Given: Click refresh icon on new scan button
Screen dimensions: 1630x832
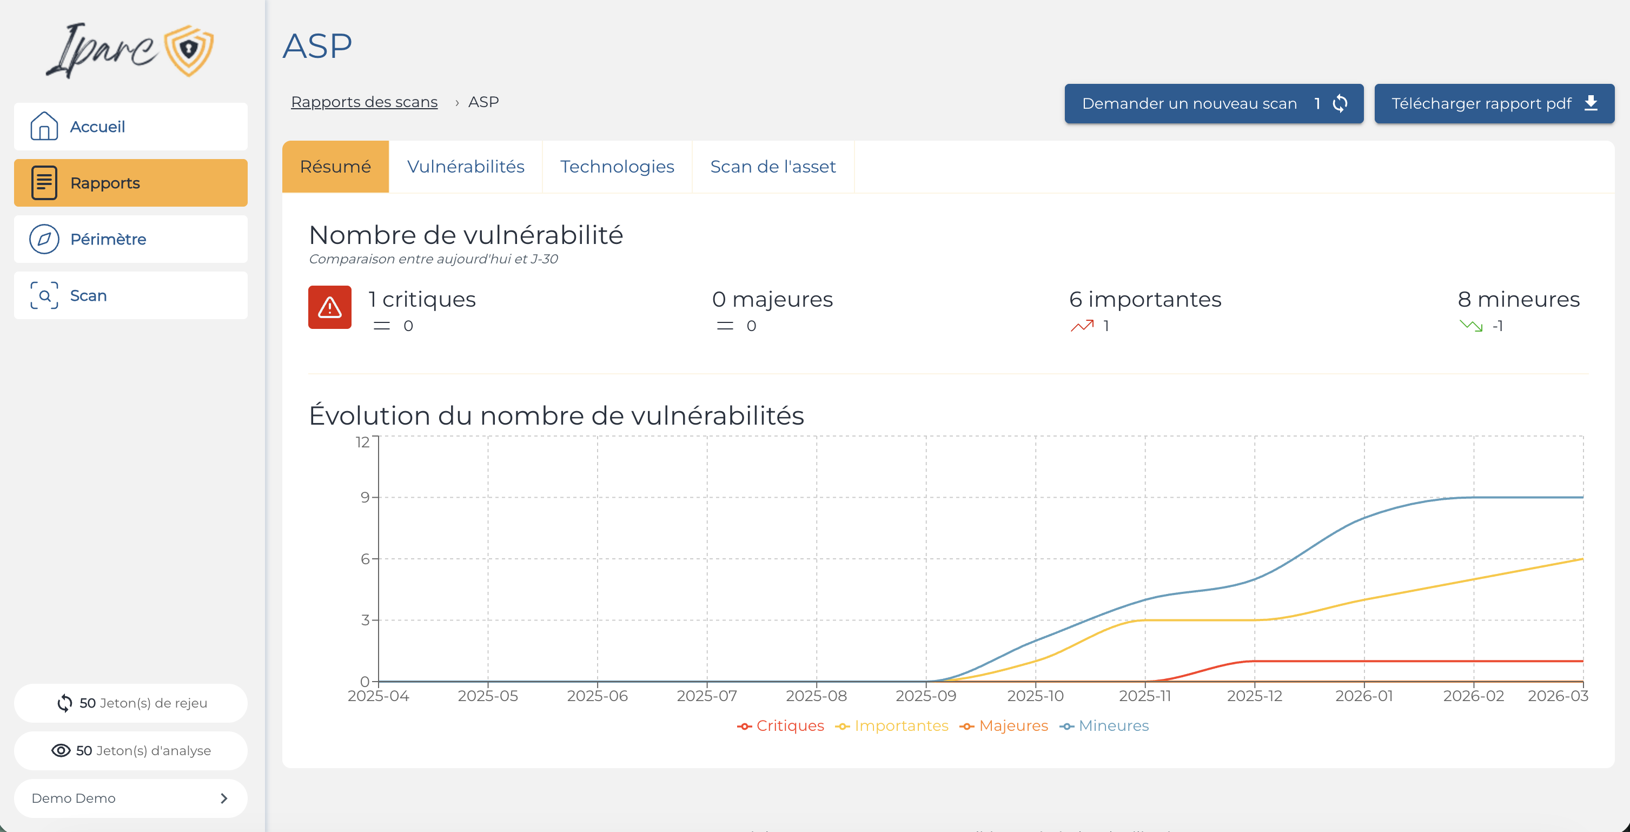Looking at the screenshot, I should point(1340,103).
